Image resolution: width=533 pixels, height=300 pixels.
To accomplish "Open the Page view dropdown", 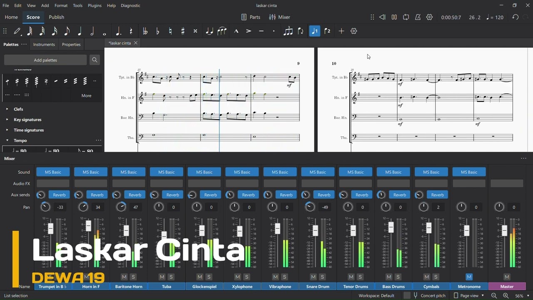I will tap(469, 295).
